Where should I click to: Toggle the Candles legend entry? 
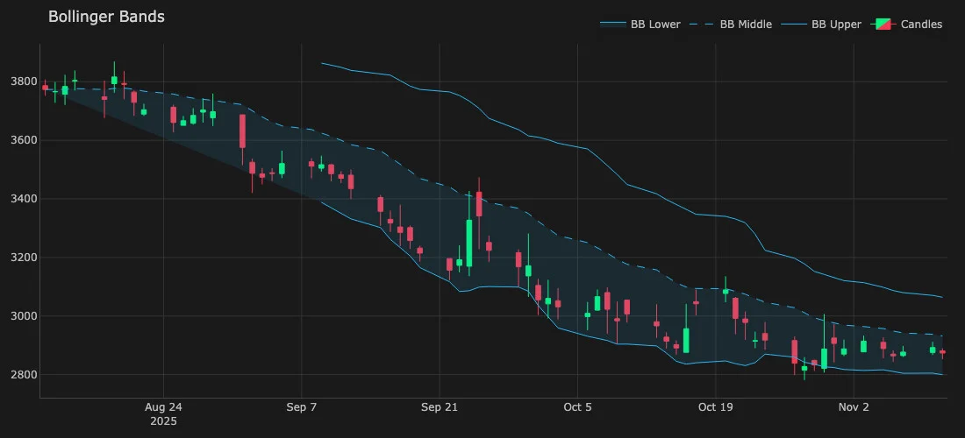[906, 25]
